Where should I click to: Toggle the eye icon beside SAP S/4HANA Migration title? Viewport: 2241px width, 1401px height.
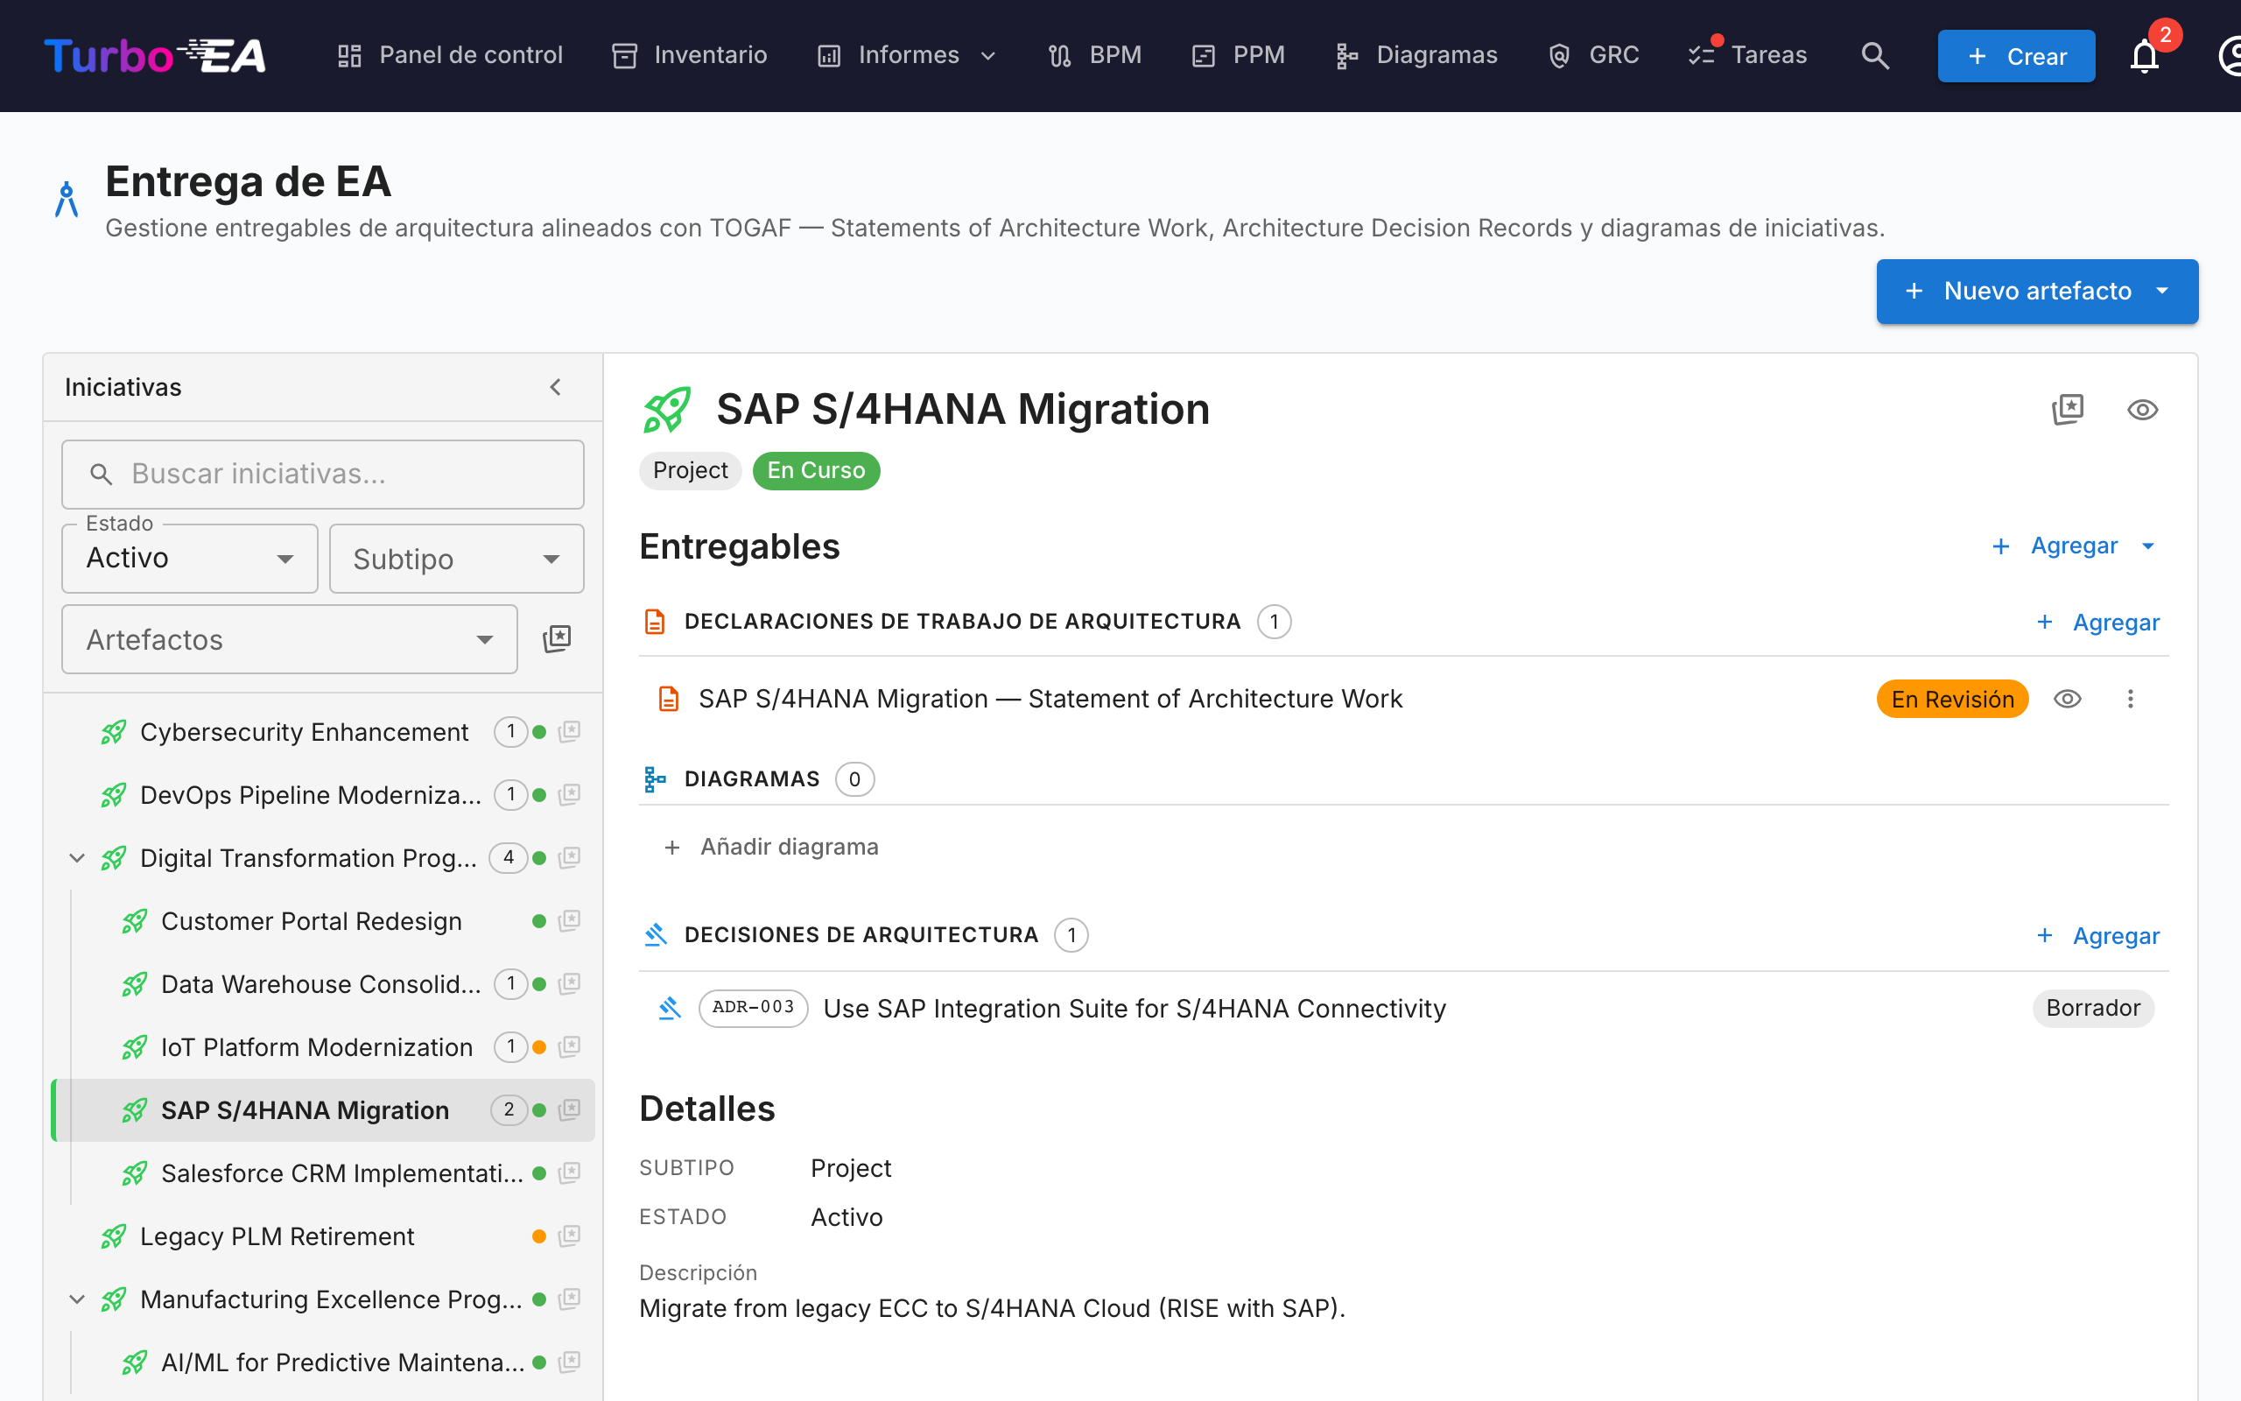[x=2143, y=410]
